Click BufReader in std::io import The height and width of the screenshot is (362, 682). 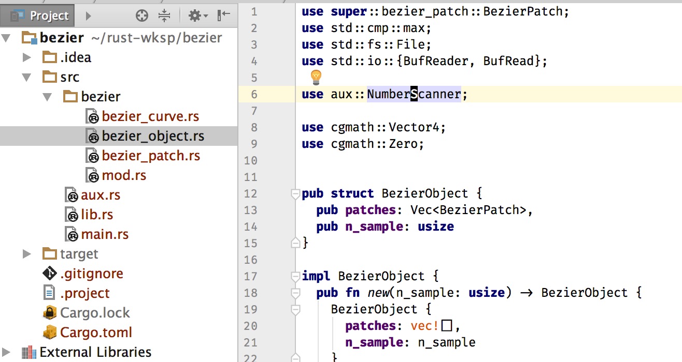coord(436,61)
